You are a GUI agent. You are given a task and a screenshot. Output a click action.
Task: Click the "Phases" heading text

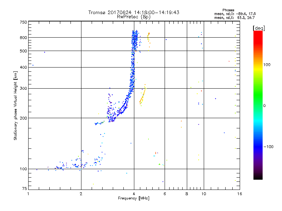[x=228, y=10]
